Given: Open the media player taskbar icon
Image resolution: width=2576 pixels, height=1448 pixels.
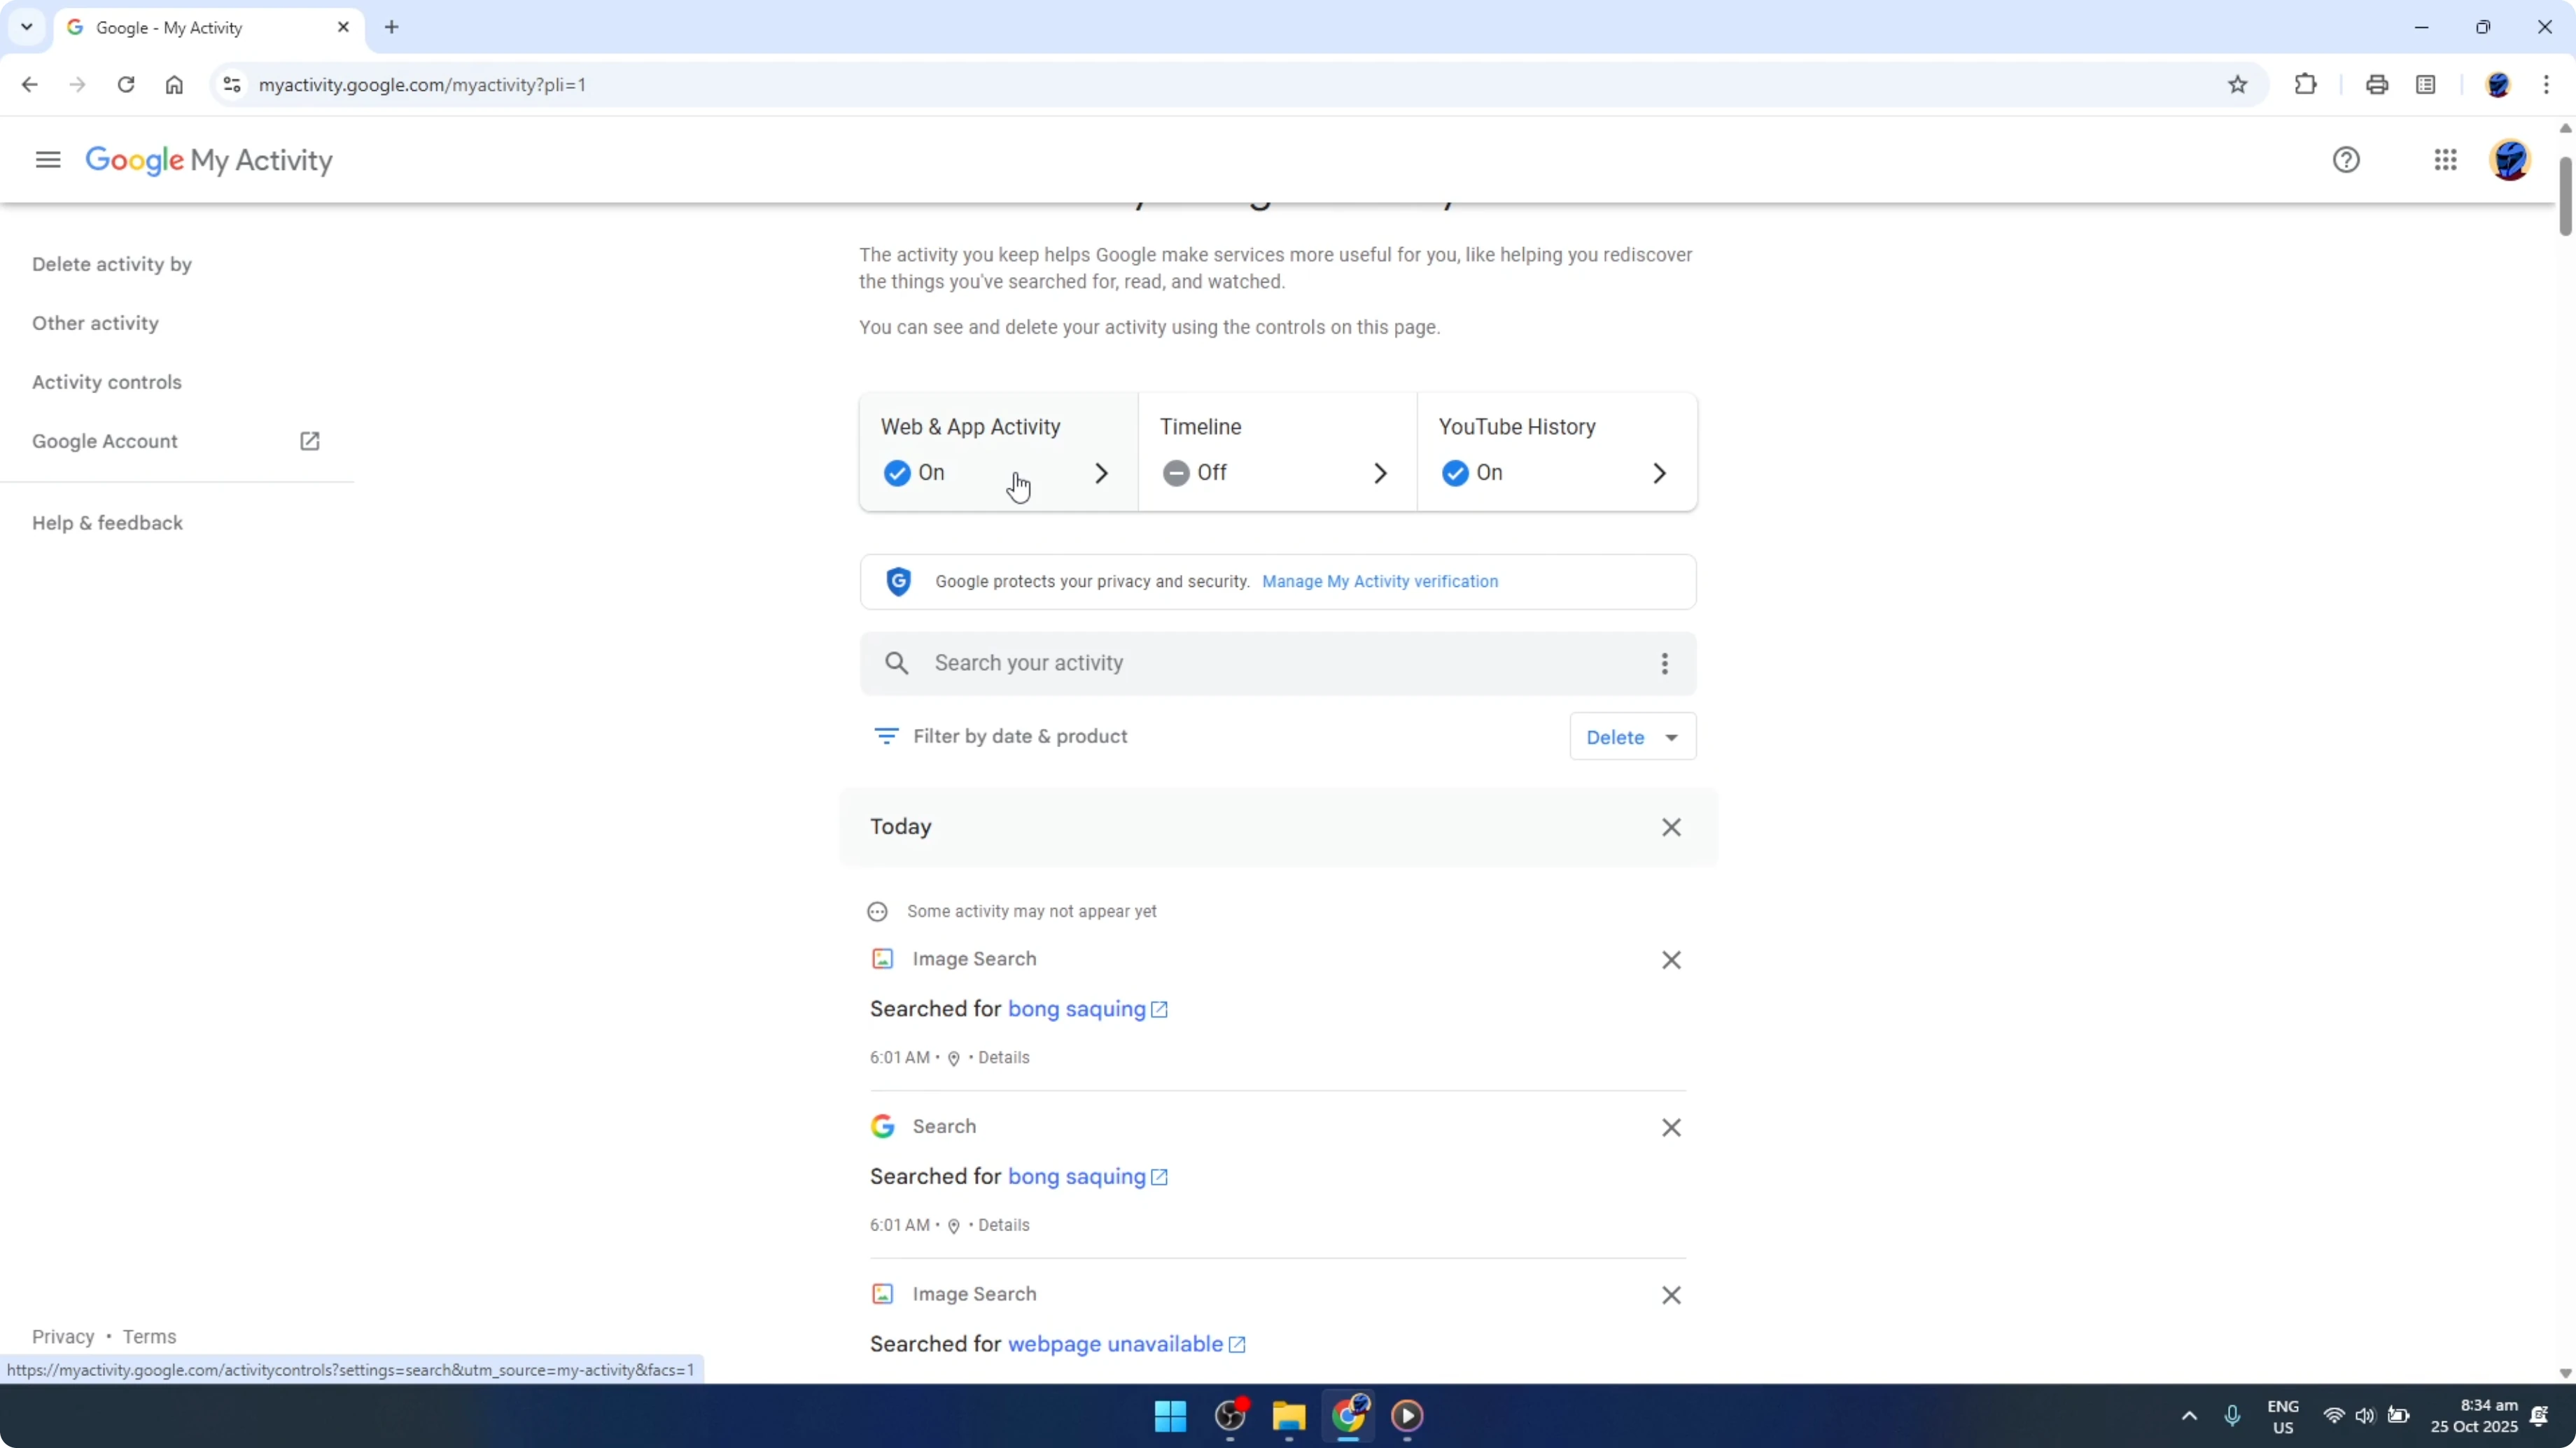Looking at the screenshot, I should 1407,1416.
